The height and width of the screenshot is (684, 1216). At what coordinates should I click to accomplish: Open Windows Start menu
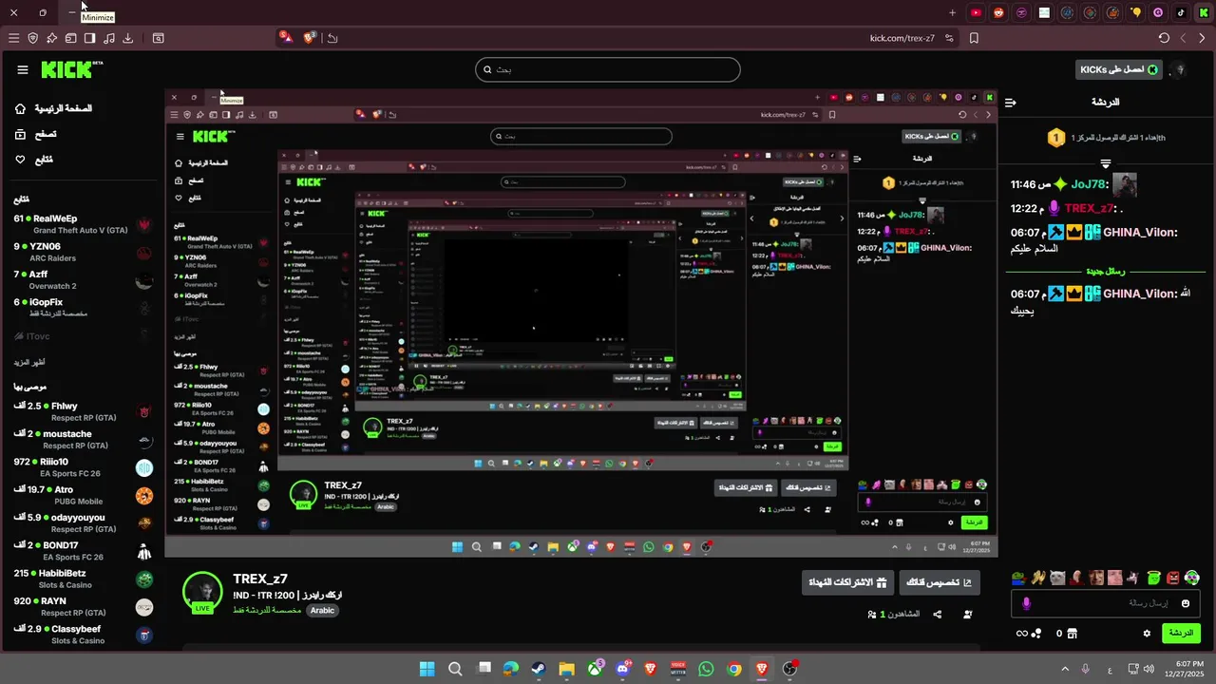pos(427,669)
